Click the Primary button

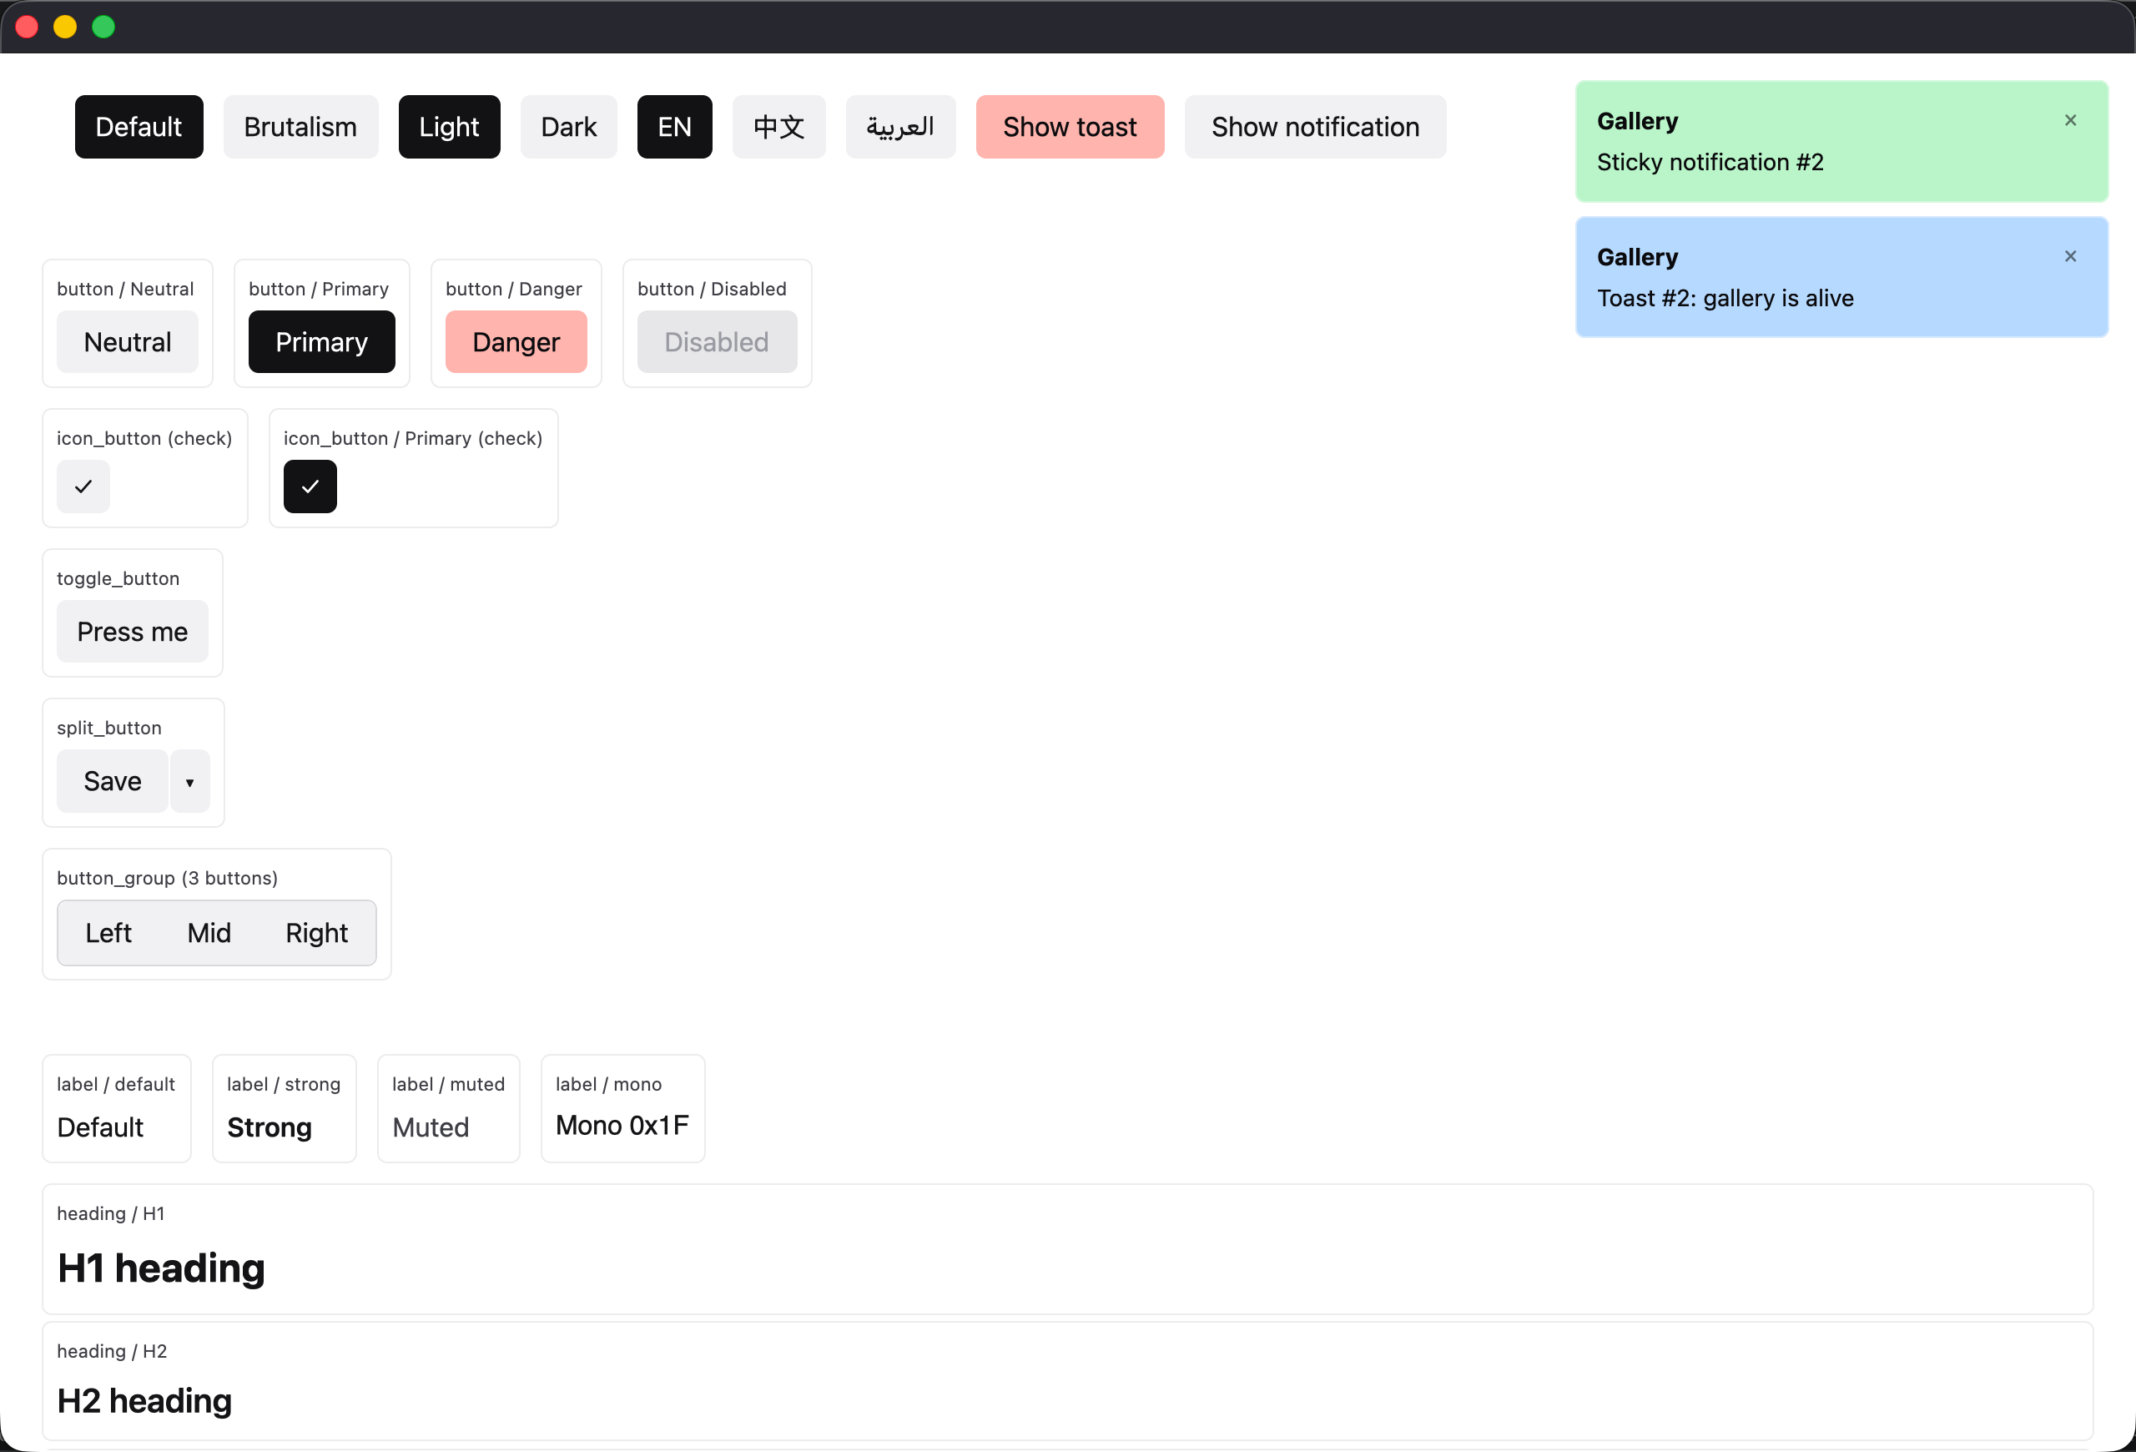322,342
